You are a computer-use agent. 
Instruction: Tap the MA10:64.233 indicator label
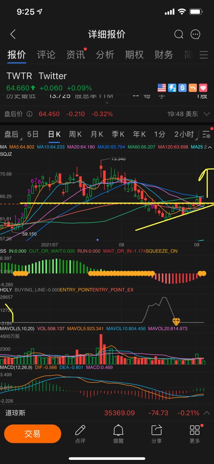(x=51, y=147)
